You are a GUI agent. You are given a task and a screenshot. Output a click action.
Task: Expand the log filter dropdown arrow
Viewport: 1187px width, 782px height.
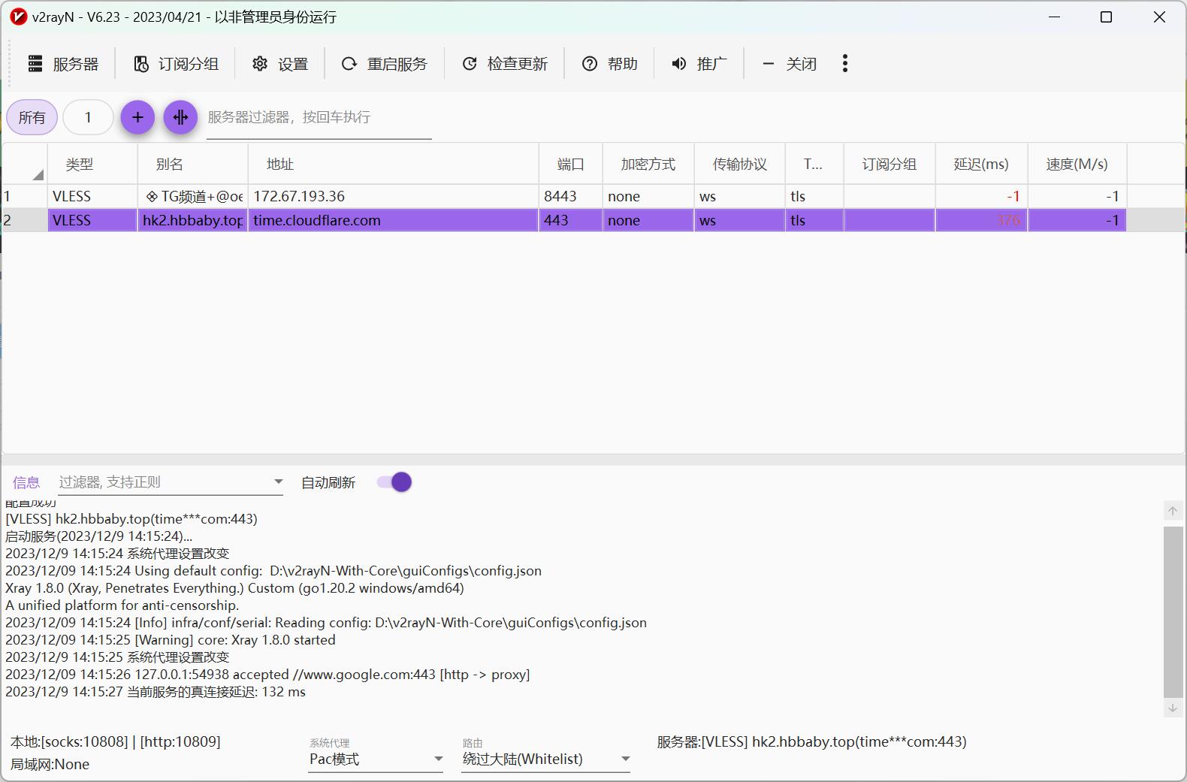coord(278,482)
